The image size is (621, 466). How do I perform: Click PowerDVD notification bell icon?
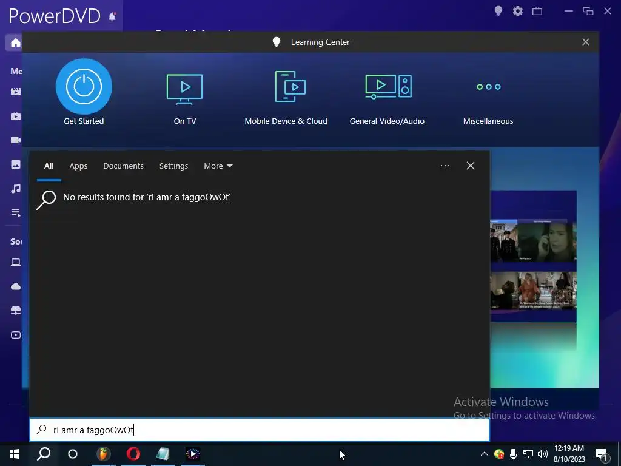(112, 16)
